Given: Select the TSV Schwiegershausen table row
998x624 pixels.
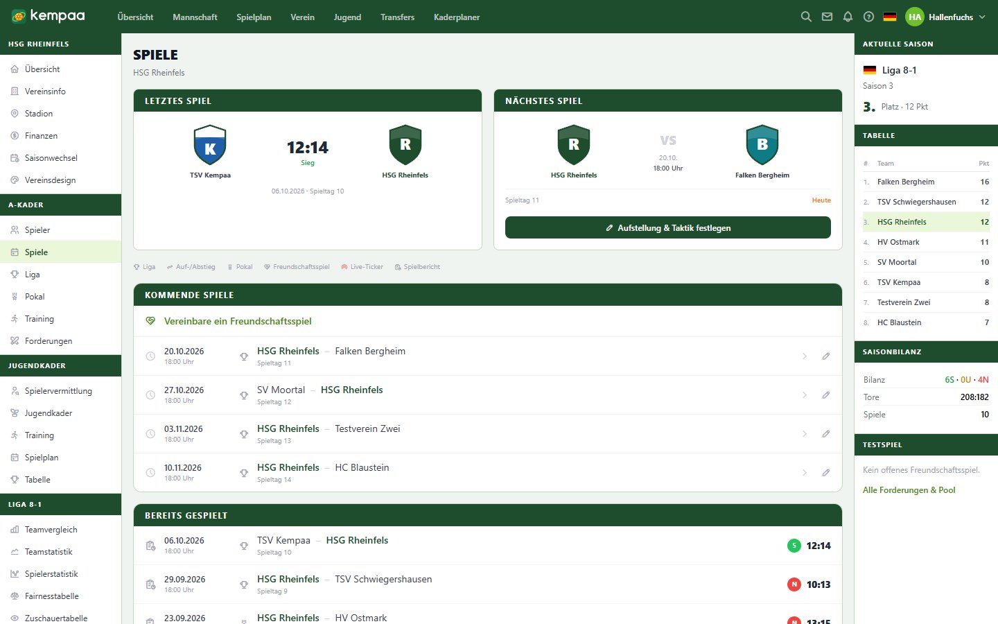Looking at the screenshot, I should tap(926, 202).
